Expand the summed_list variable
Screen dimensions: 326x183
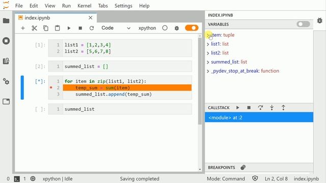208,62
